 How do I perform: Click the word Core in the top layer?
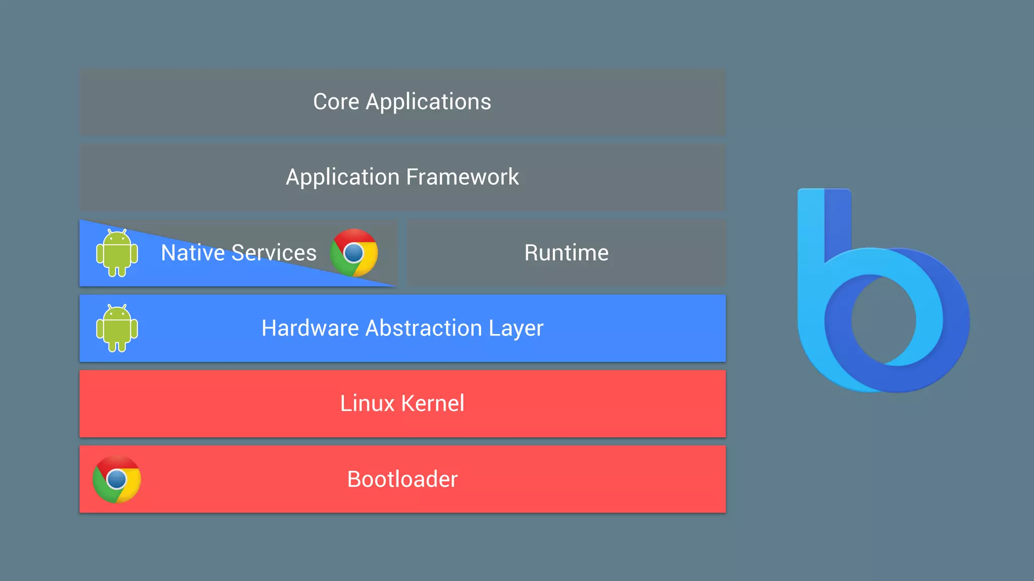[x=336, y=102]
